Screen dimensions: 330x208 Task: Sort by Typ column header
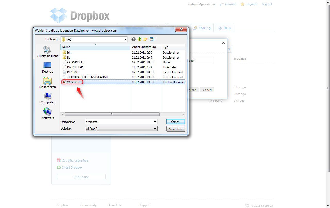coord(173,47)
